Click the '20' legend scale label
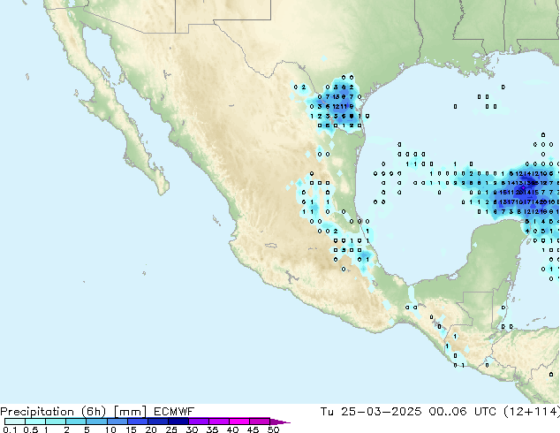 click(x=151, y=429)
